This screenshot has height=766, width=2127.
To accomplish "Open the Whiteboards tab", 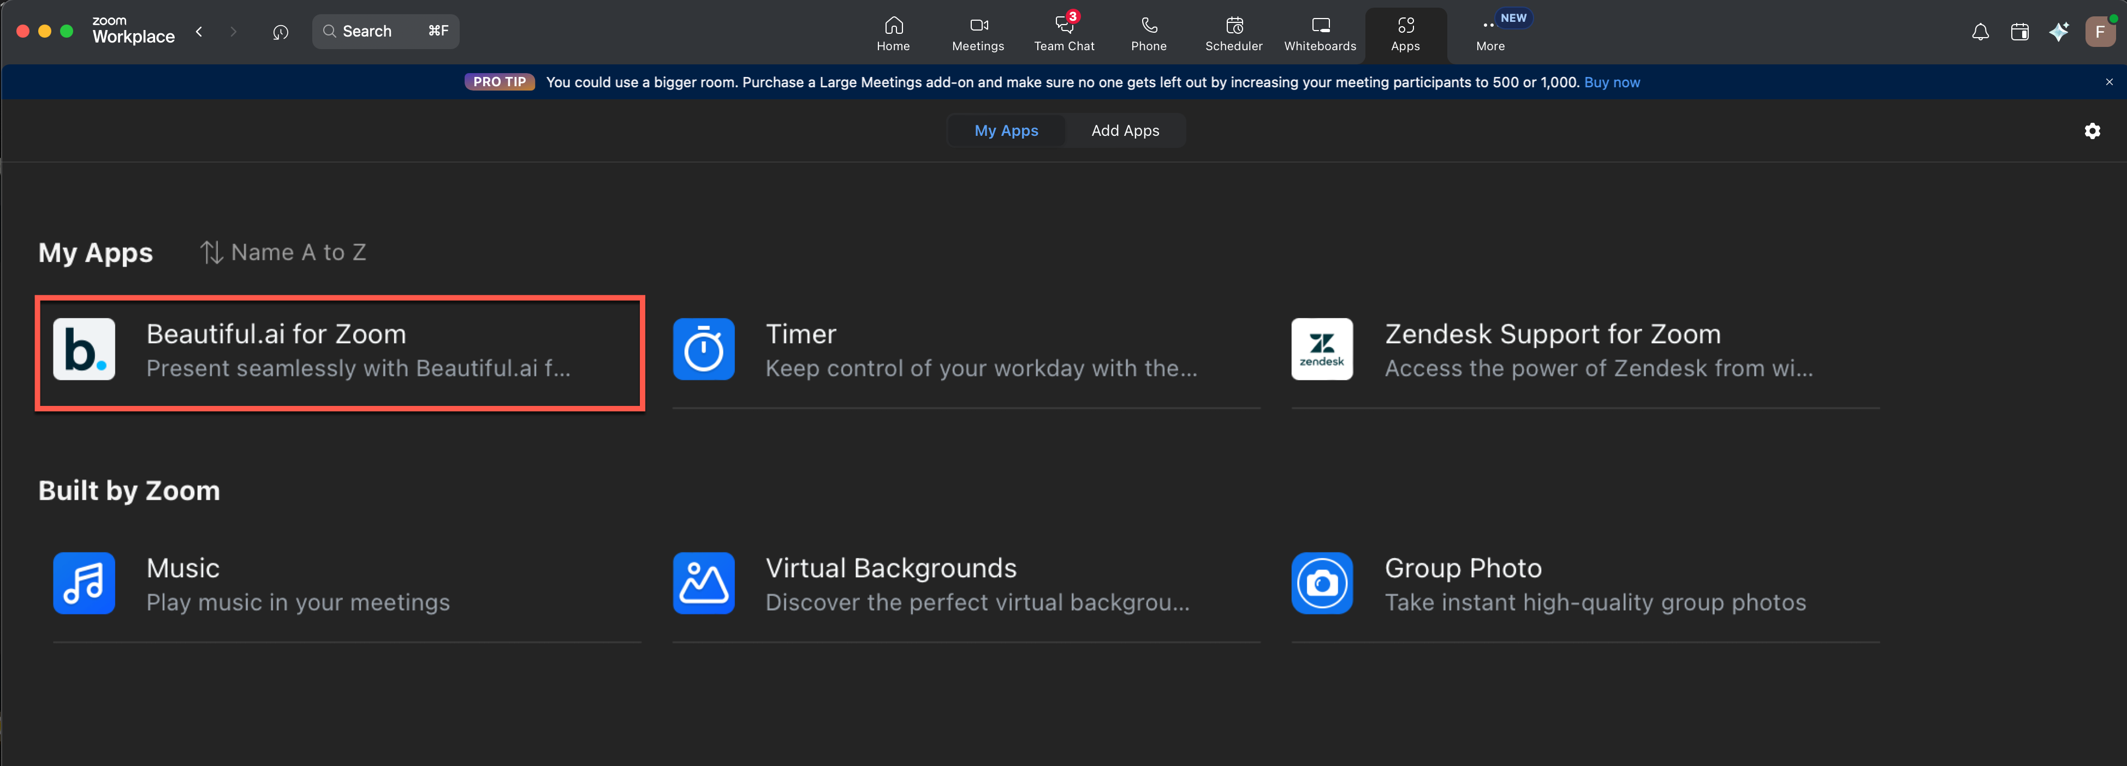I will [x=1320, y=35].
